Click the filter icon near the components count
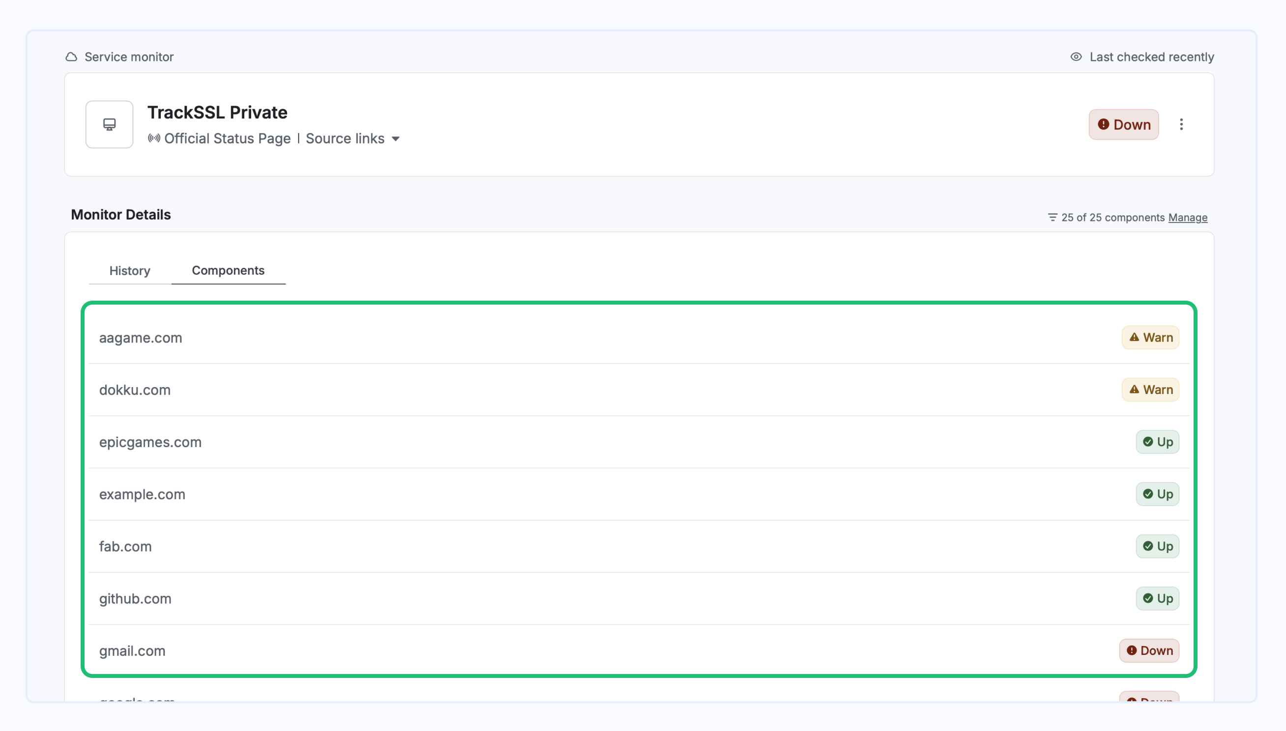Screen dimensions: 1286x731 [1052, 218]
